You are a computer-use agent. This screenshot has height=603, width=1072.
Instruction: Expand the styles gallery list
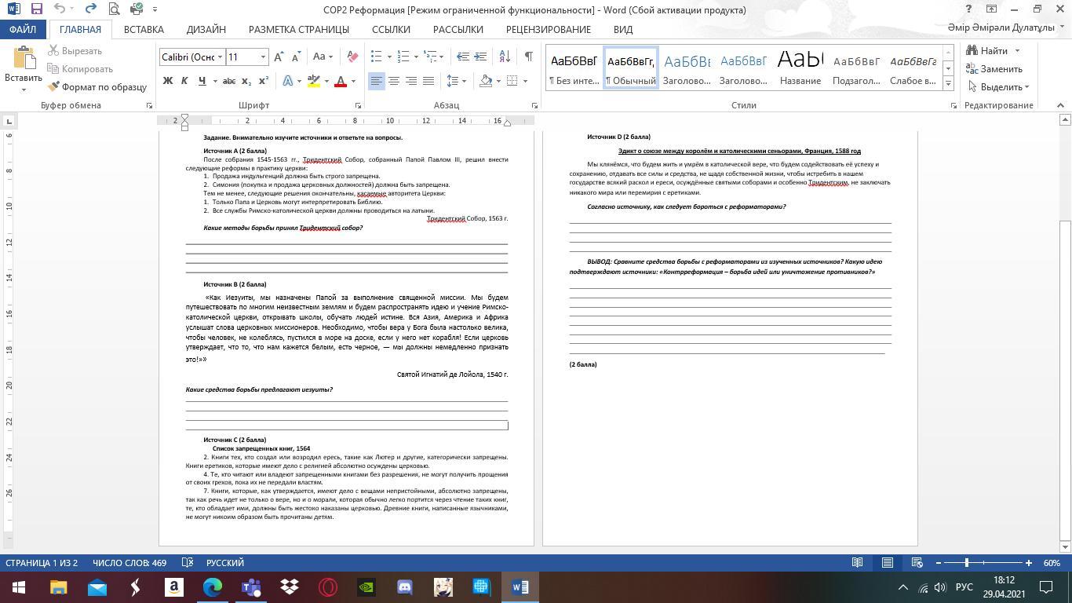(948, 83)
